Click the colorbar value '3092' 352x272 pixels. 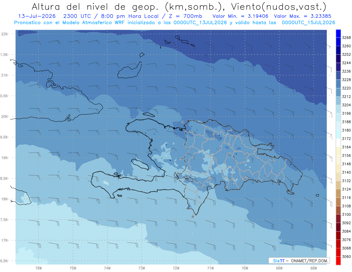click(346, 223)
